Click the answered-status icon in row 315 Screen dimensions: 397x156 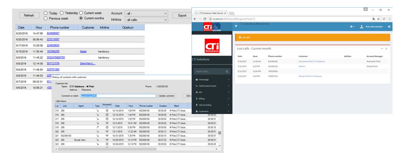[x=107, y=111]
